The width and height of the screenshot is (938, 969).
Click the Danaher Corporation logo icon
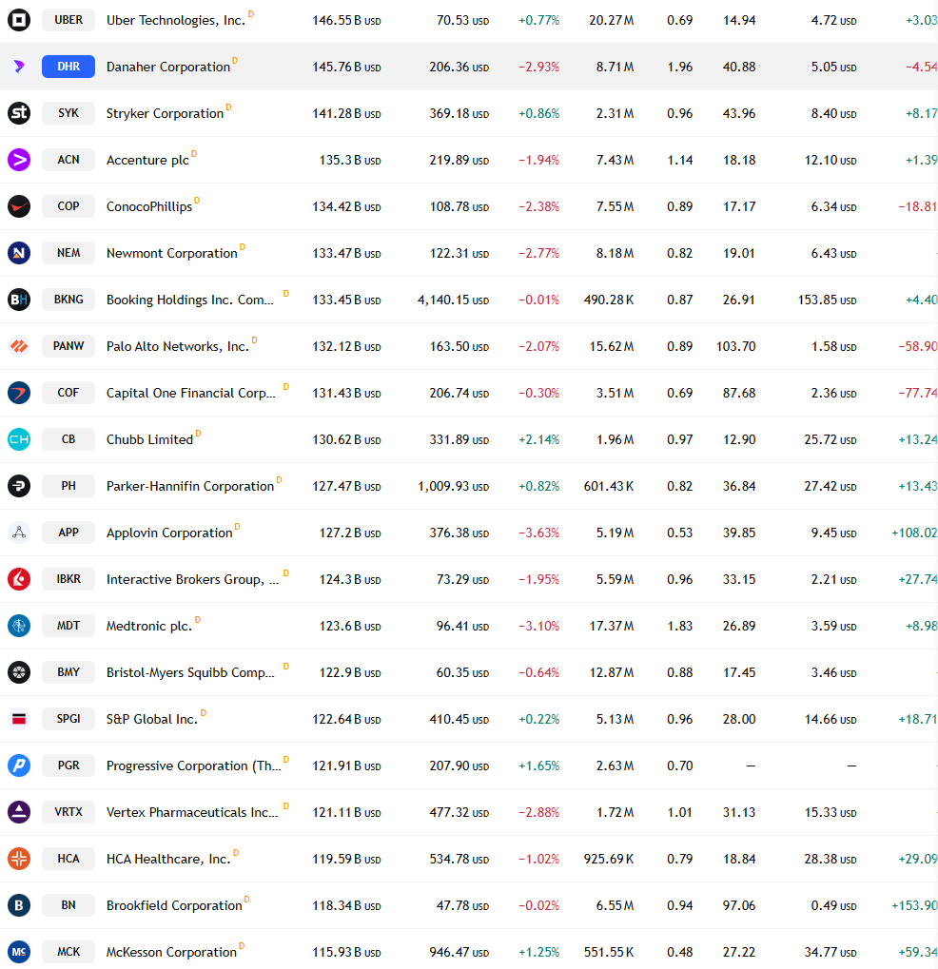19,67
